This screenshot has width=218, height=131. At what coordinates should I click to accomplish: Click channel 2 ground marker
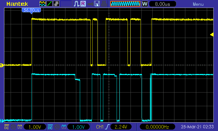click(2, 121)
